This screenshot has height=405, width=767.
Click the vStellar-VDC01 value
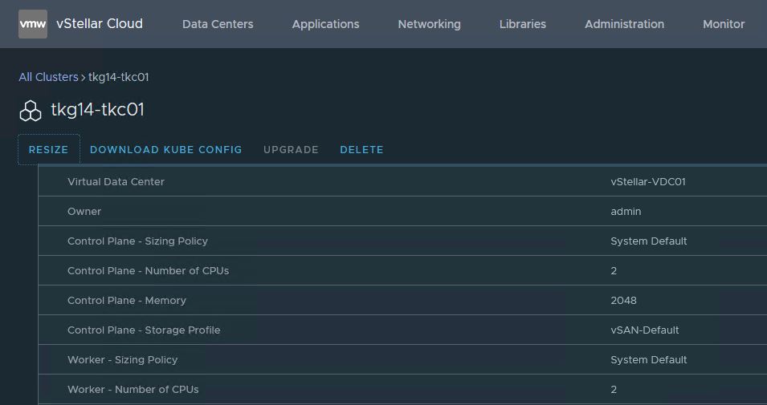647,182
